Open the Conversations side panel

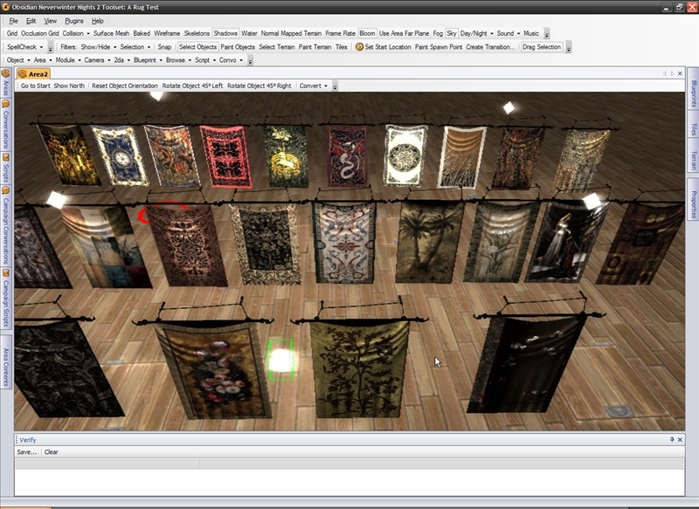tap(5, 125)
